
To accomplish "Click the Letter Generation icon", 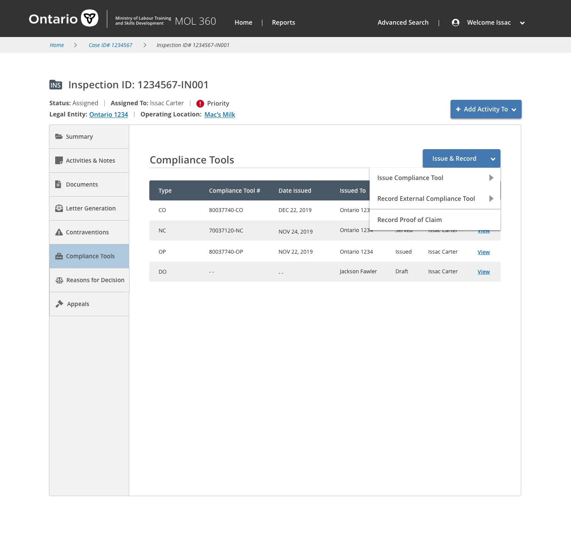I will point(59,208).
